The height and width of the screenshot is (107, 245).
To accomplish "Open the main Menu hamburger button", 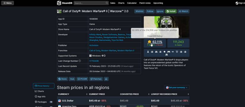I will pyautogui.click(x=7, y=3).
